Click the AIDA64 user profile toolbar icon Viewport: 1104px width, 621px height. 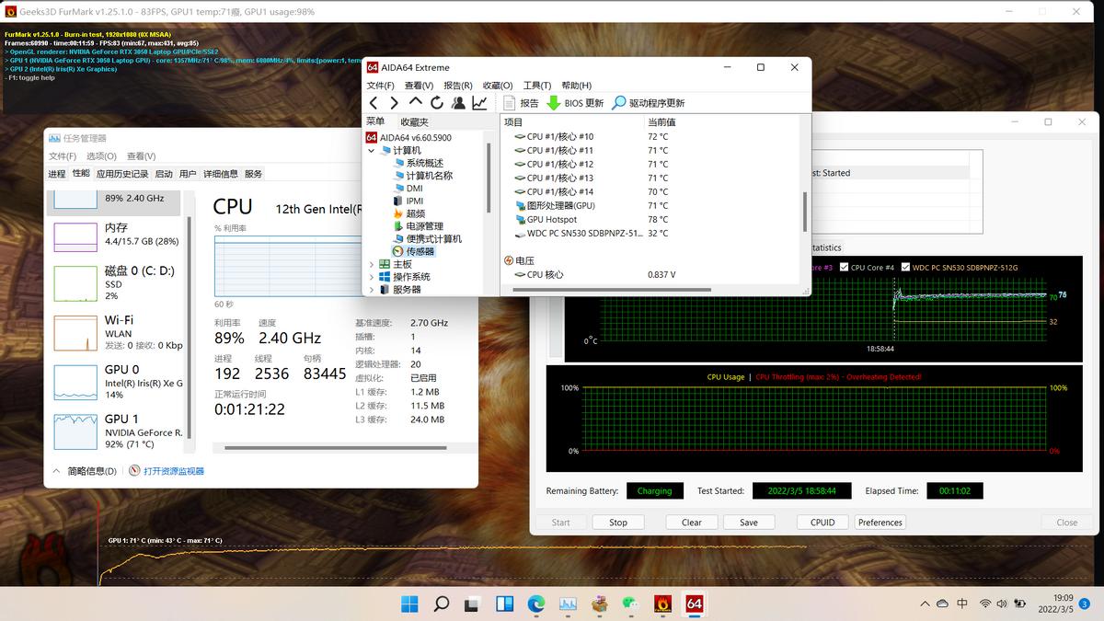458,103
